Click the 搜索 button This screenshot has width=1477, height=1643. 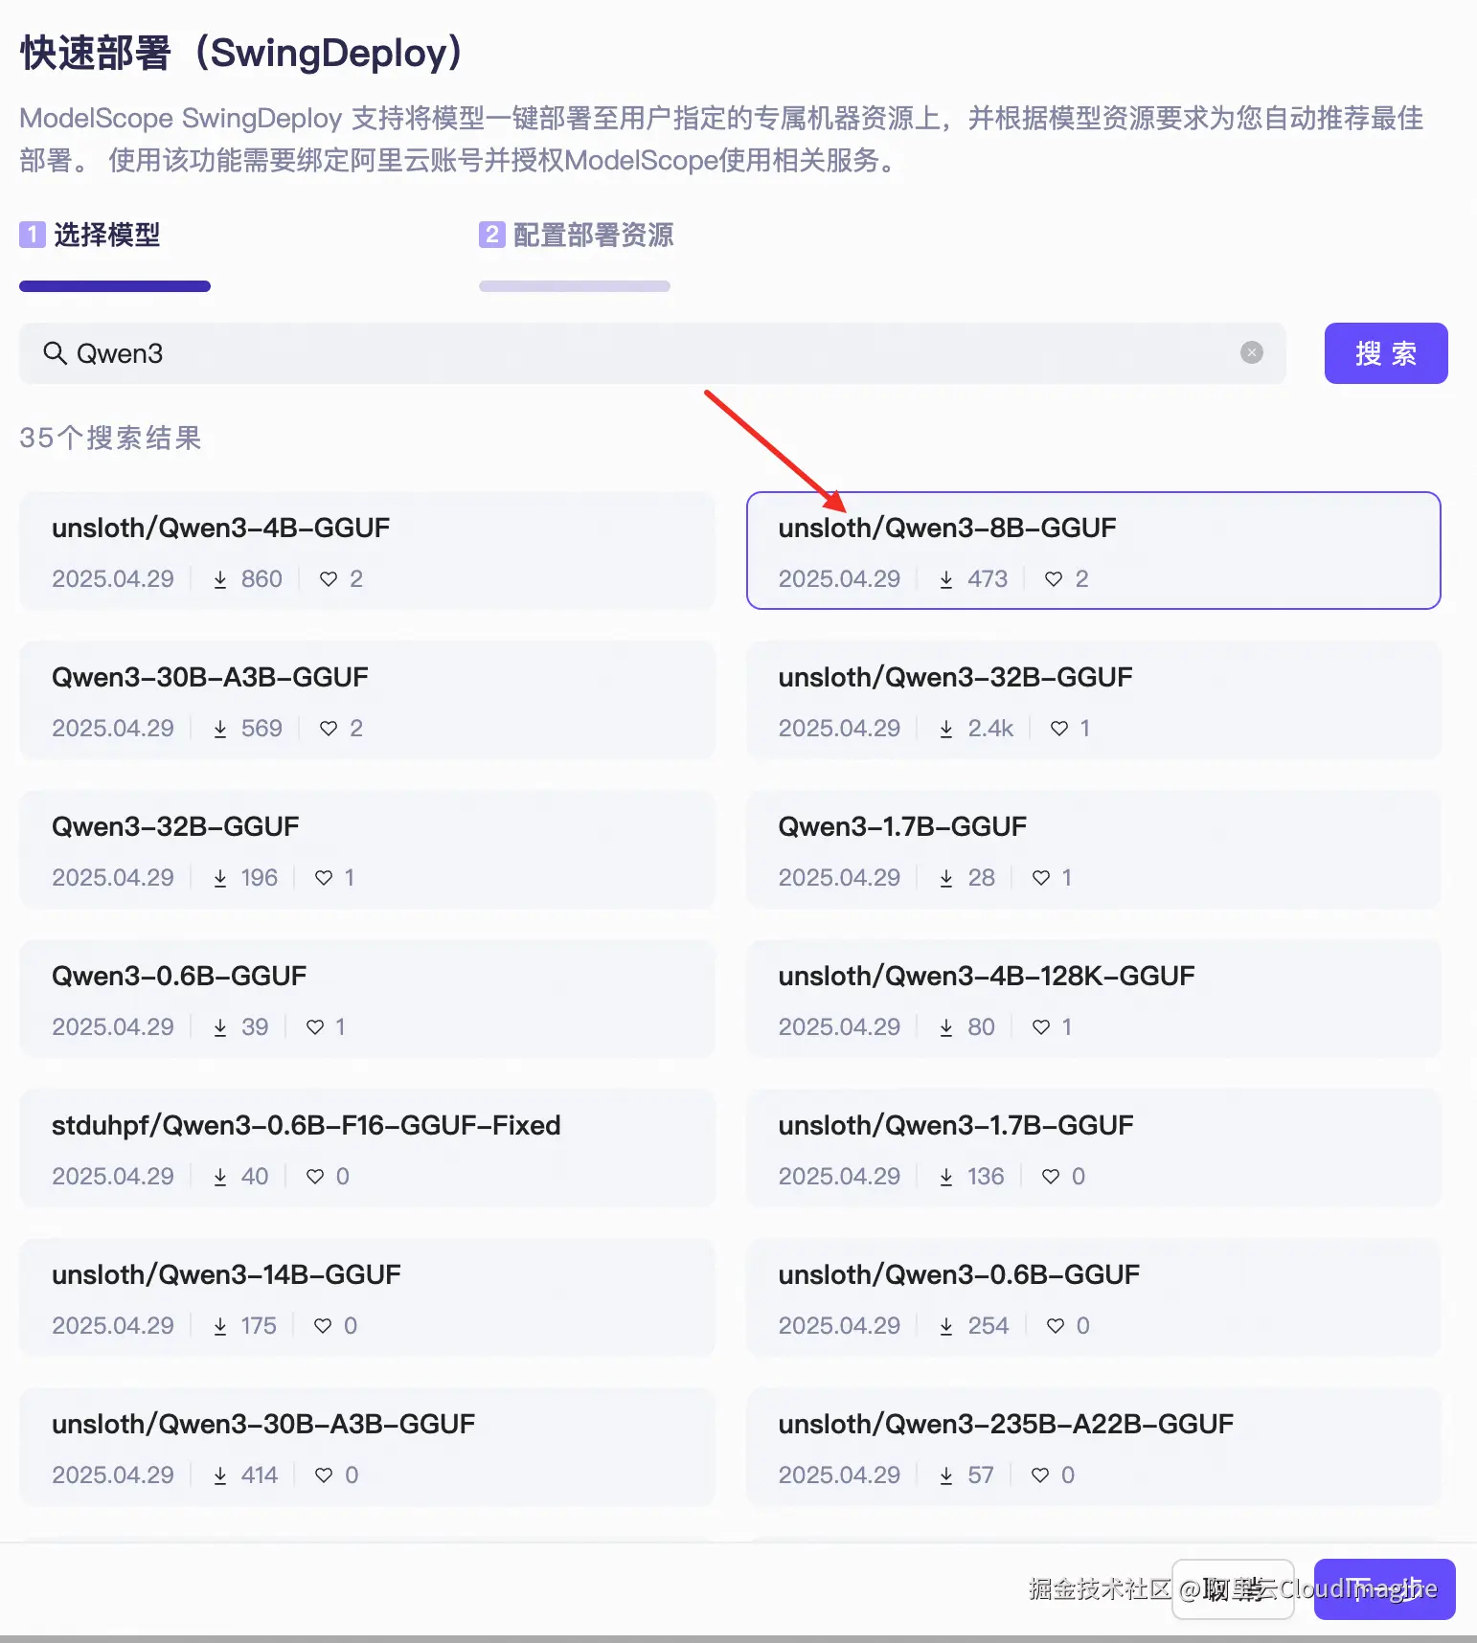(1385, 353)
